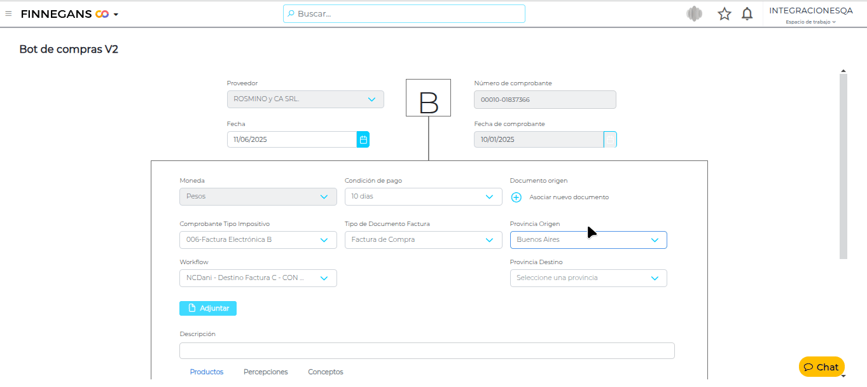Viewport: 867px width, 387px height.
Task: Open the Comprobante Tipo Impositivo dropdown
Action: (x=324, y=240)
